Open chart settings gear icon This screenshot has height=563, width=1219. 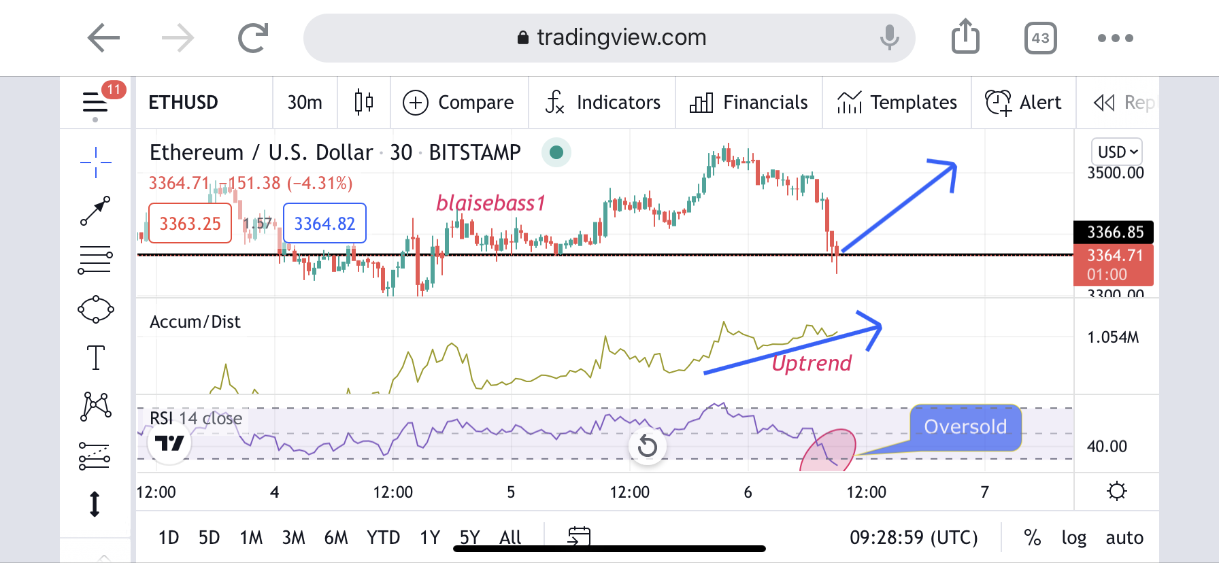(x=1116, y=491)
